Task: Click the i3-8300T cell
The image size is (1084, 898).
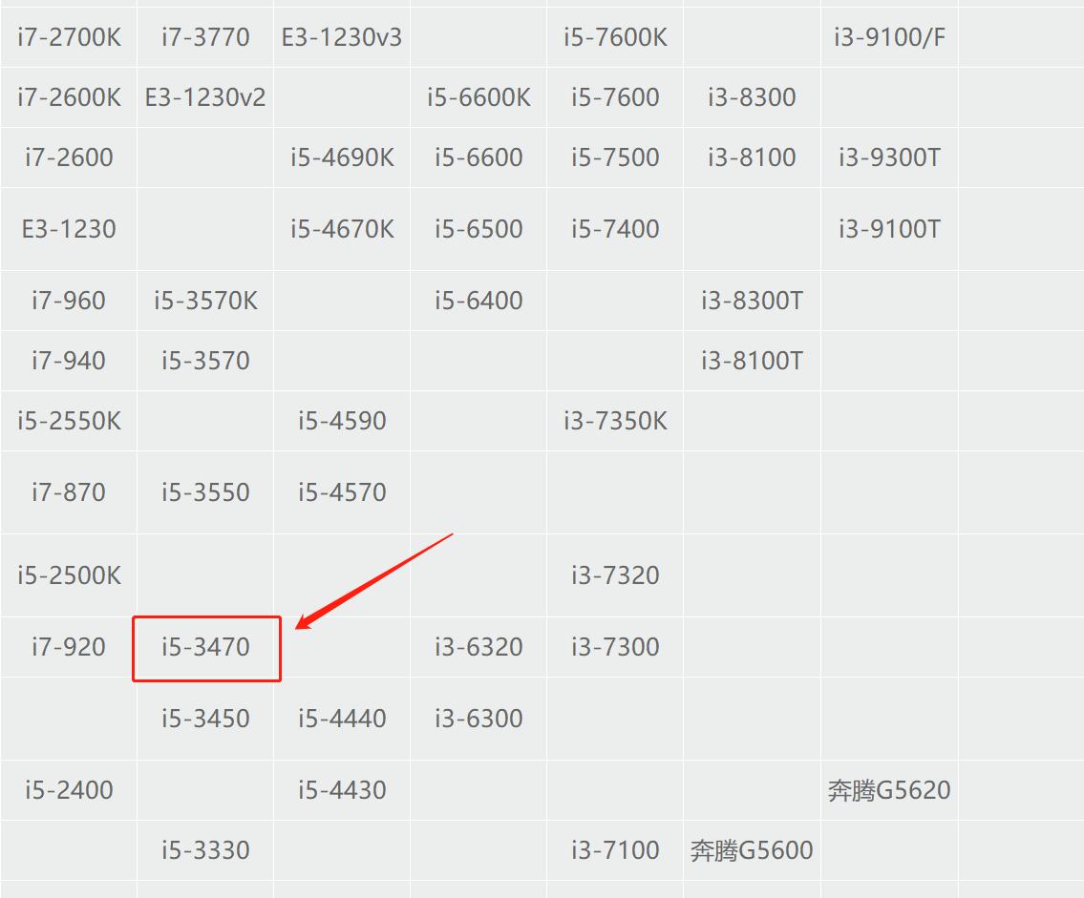Action: (x=752, y=302)
